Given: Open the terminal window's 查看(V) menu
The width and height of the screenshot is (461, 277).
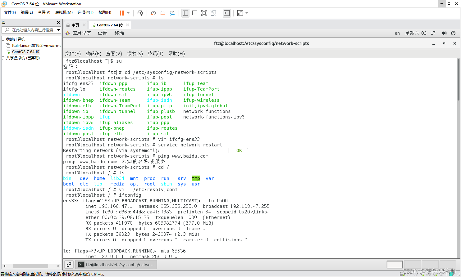Looking at the screenshot, I should 114,54.
